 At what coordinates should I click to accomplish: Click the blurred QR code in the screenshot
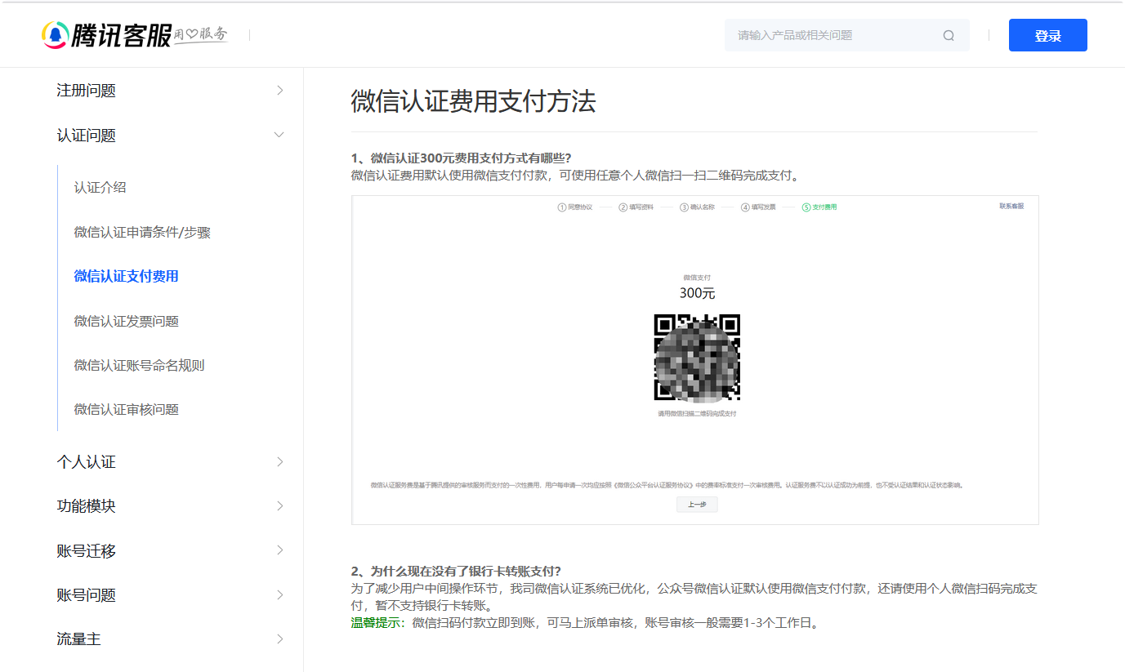(x=697, y=358)
